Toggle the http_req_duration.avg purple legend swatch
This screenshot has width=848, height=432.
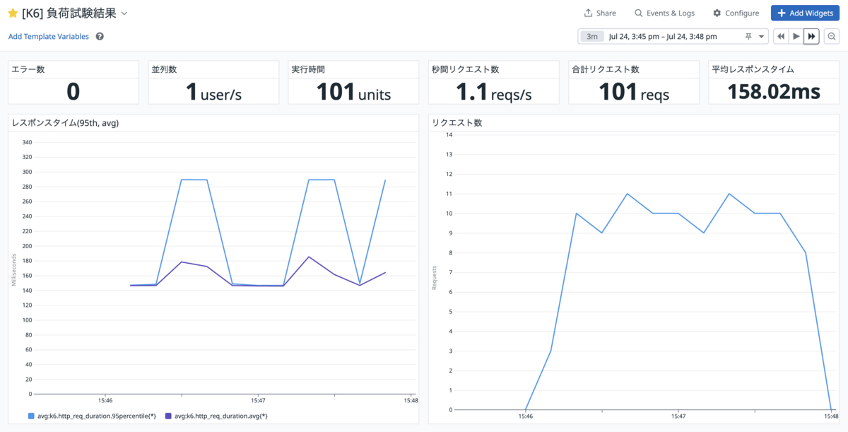[x=168, y=416]
